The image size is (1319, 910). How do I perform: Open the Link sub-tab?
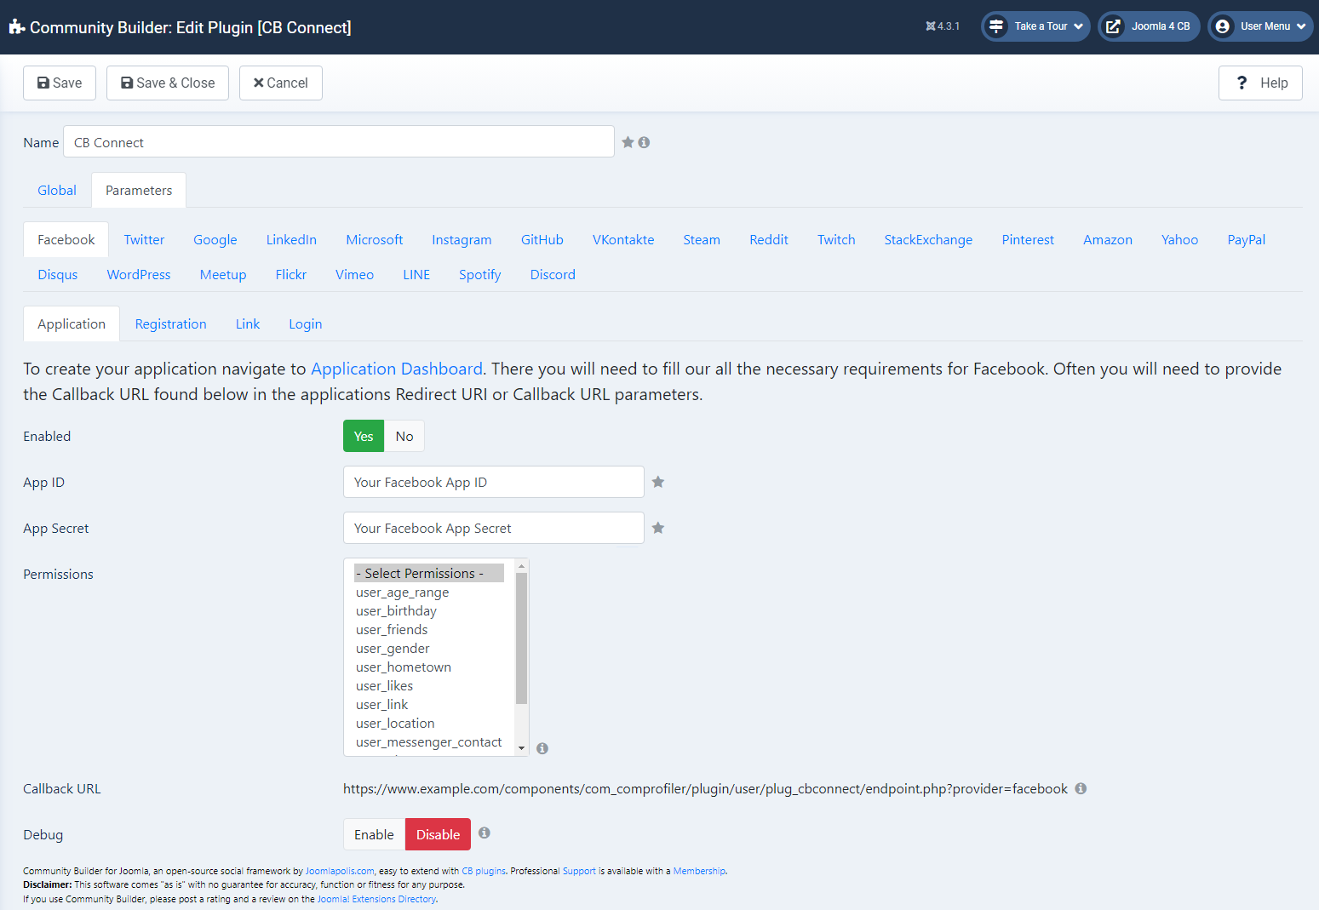point(248,323)
